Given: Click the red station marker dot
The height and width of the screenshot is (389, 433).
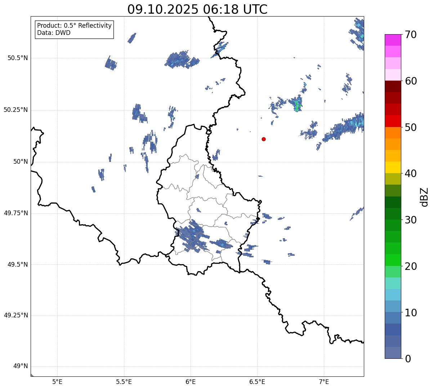Looking at the screenshot, I should [x=264, y=139].
